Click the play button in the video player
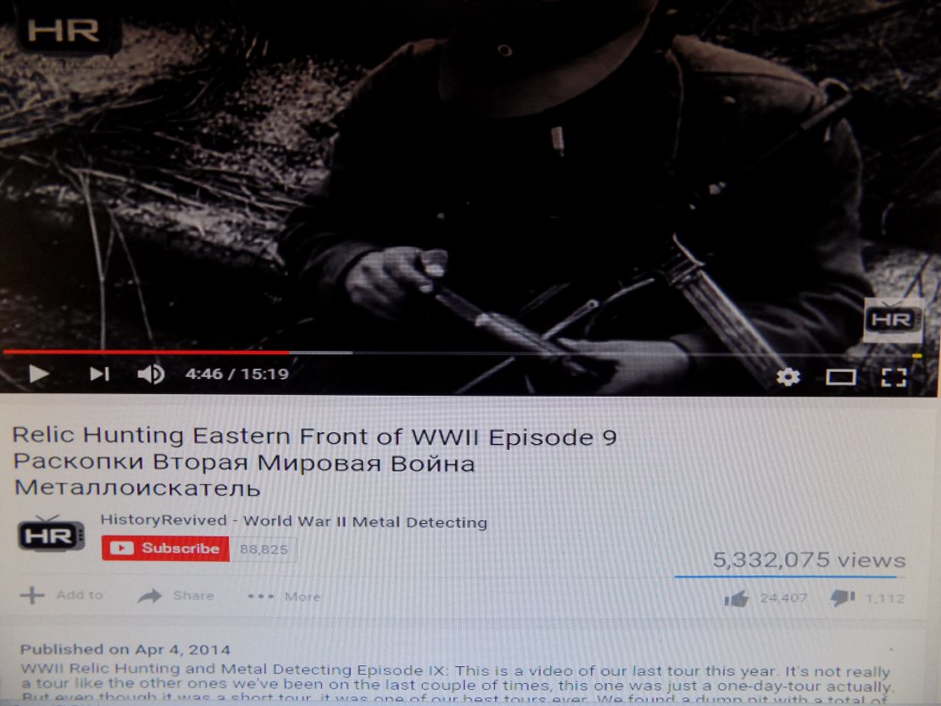This screenshot has height=706, width=941. click(38, 374)
